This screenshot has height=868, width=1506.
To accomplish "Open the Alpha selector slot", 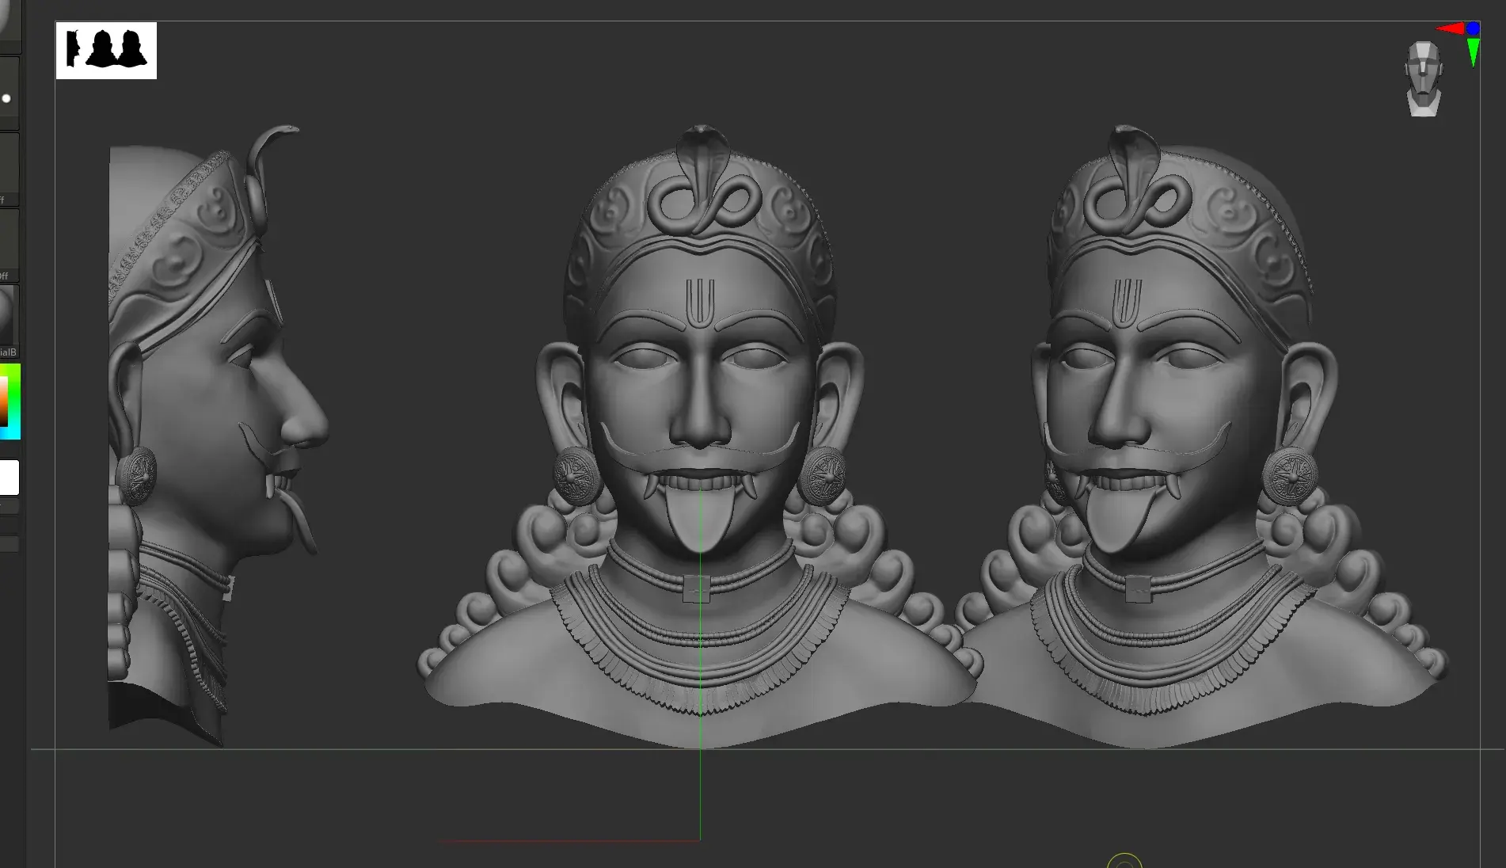I will coord(8,168).
